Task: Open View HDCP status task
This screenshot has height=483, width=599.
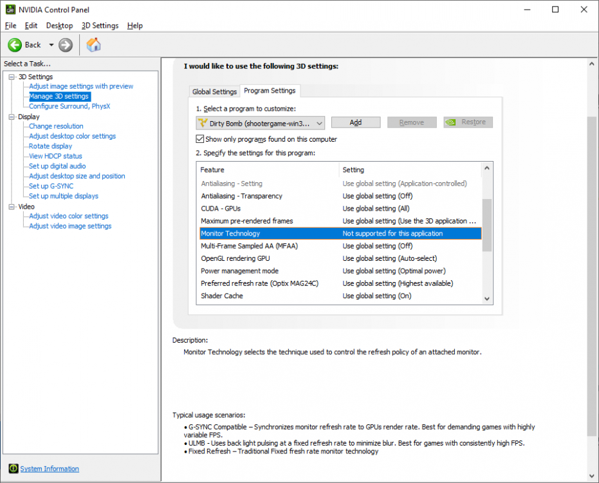Action: click(x=55, y=156)
